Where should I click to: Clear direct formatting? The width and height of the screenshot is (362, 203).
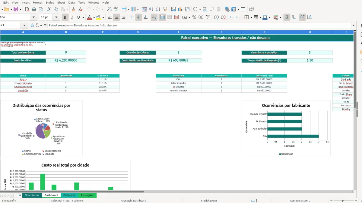pyautogui.click(x=81, y=9)
